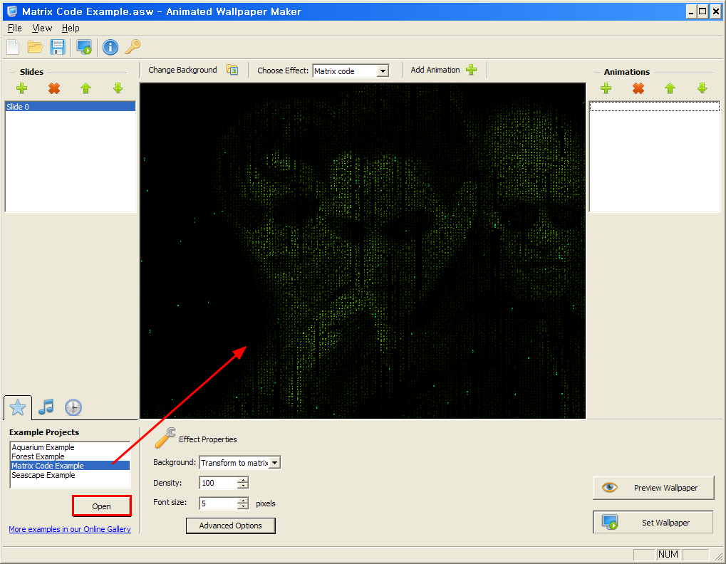The width and height of the screenshot is (726, 564).
Task: Click the wrench Effect Properties icon
Action: (165, 438)
